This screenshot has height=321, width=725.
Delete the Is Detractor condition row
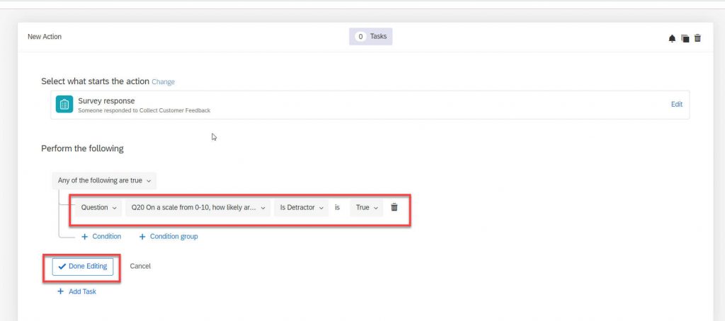click(394, 207)
